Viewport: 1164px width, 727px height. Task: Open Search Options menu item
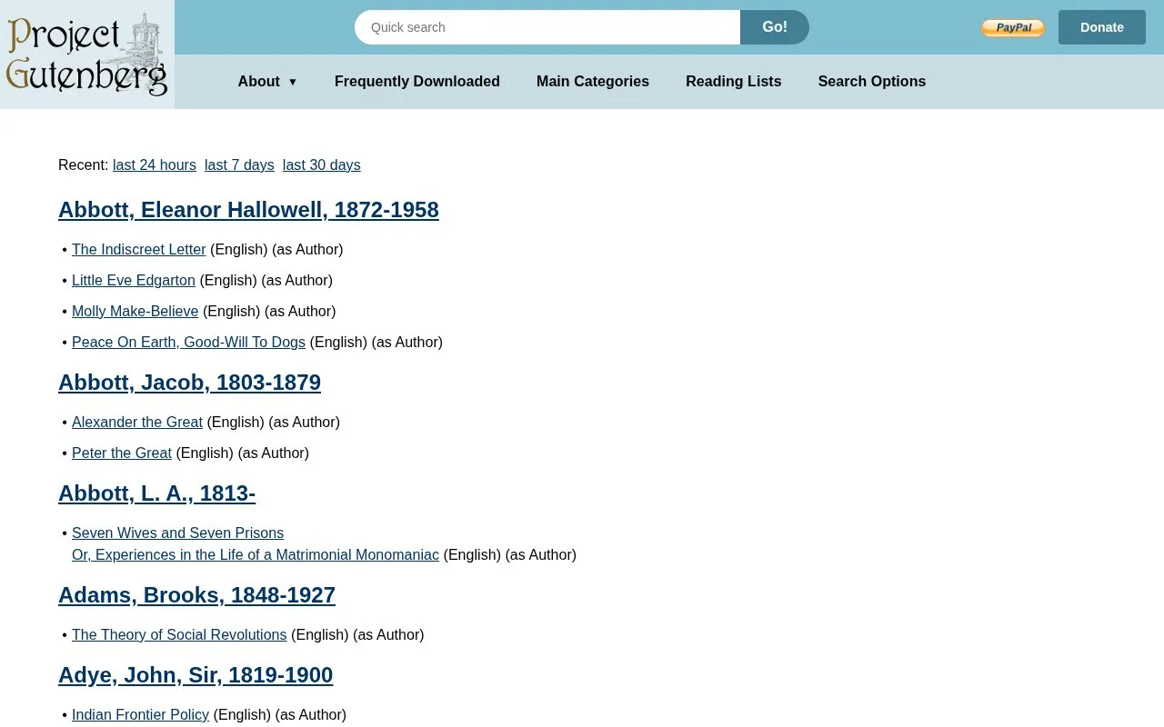pyautogui.click(x=872, y=82)
